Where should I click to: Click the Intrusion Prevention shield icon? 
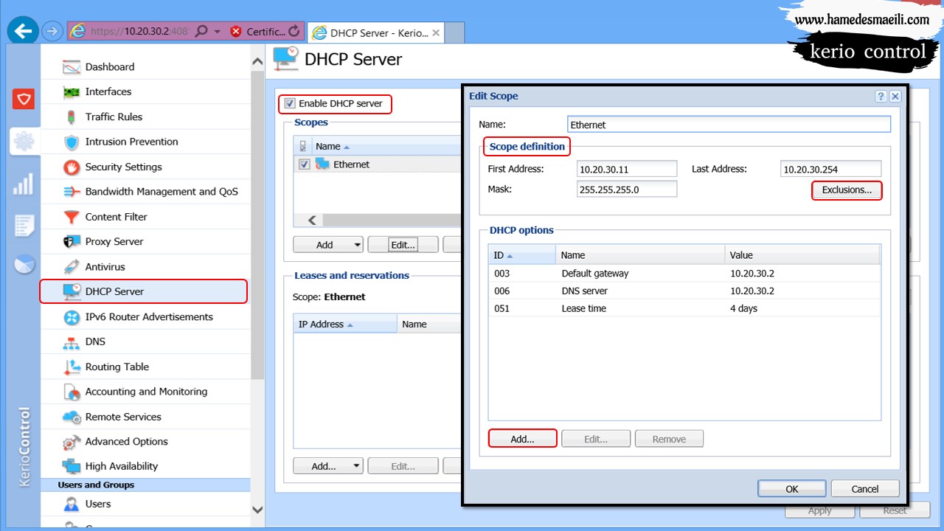pyautogui.click(x=72, y=142)
